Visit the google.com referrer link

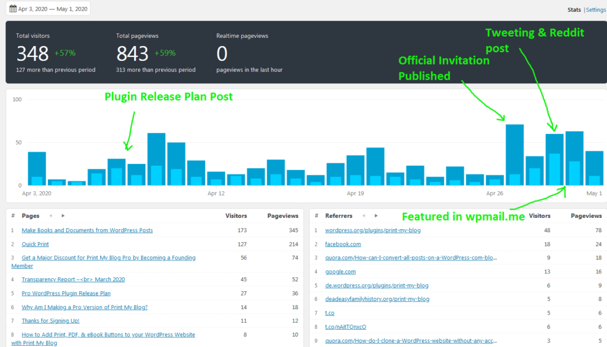(x=340, y=272)
